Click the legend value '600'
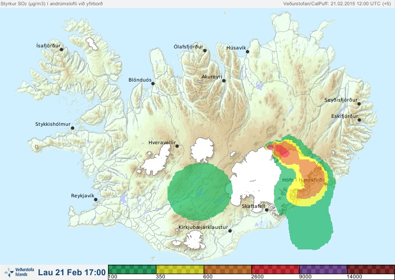 (208, 277)
